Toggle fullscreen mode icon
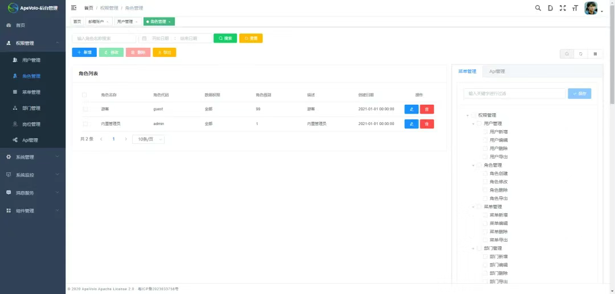 pyautogui.click(x=563, y=8)
